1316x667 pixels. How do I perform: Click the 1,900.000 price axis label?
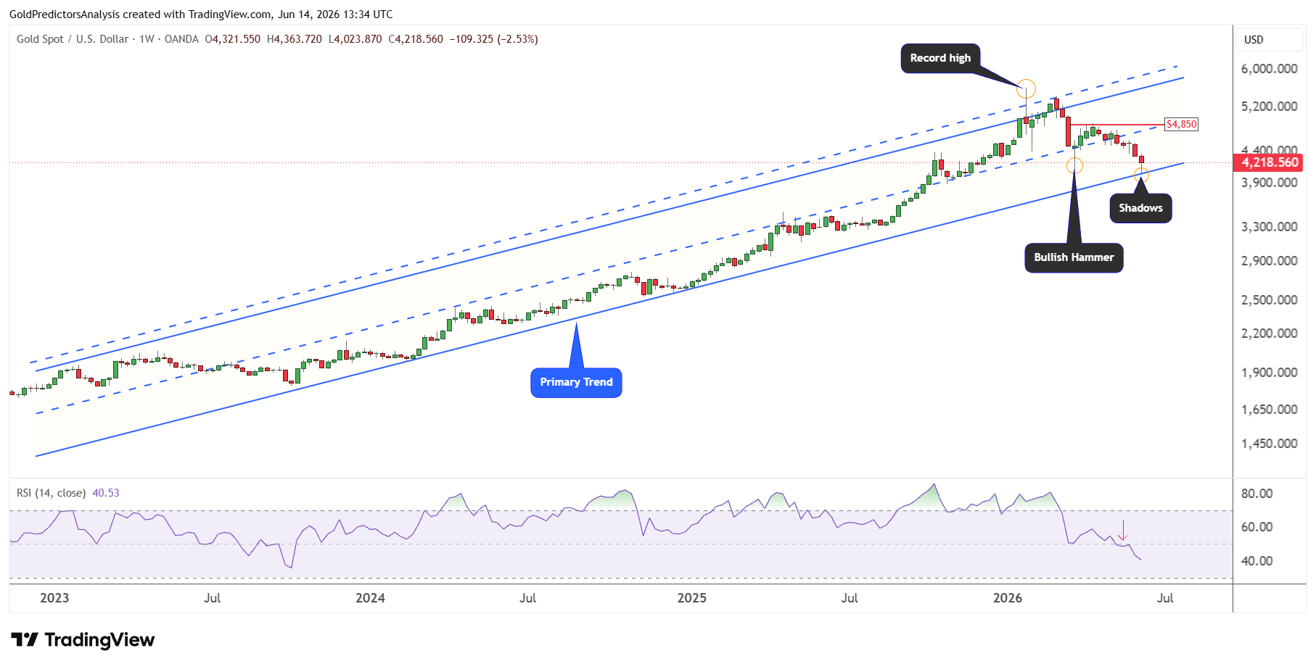[1269, 373]
